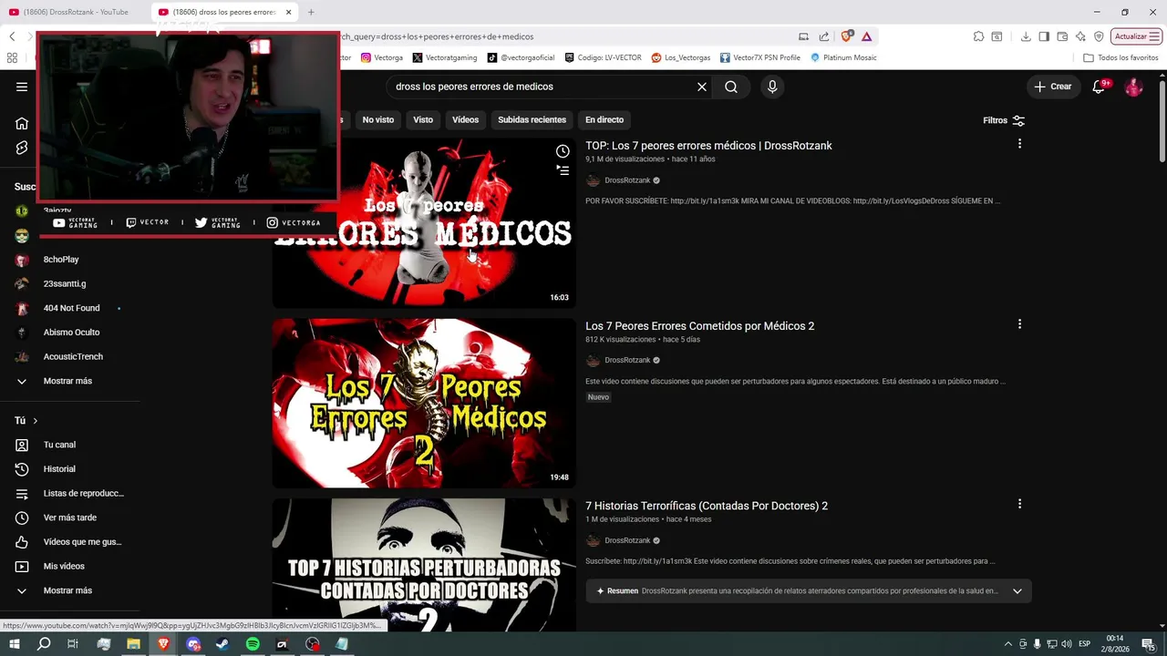Viewport: 1167px width, 656px height.
Task: Expand the Resumen summary of third result
Action: [1017, 590]
